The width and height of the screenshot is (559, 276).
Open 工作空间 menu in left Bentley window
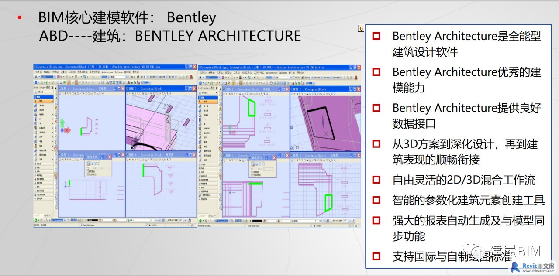[96, 72]
